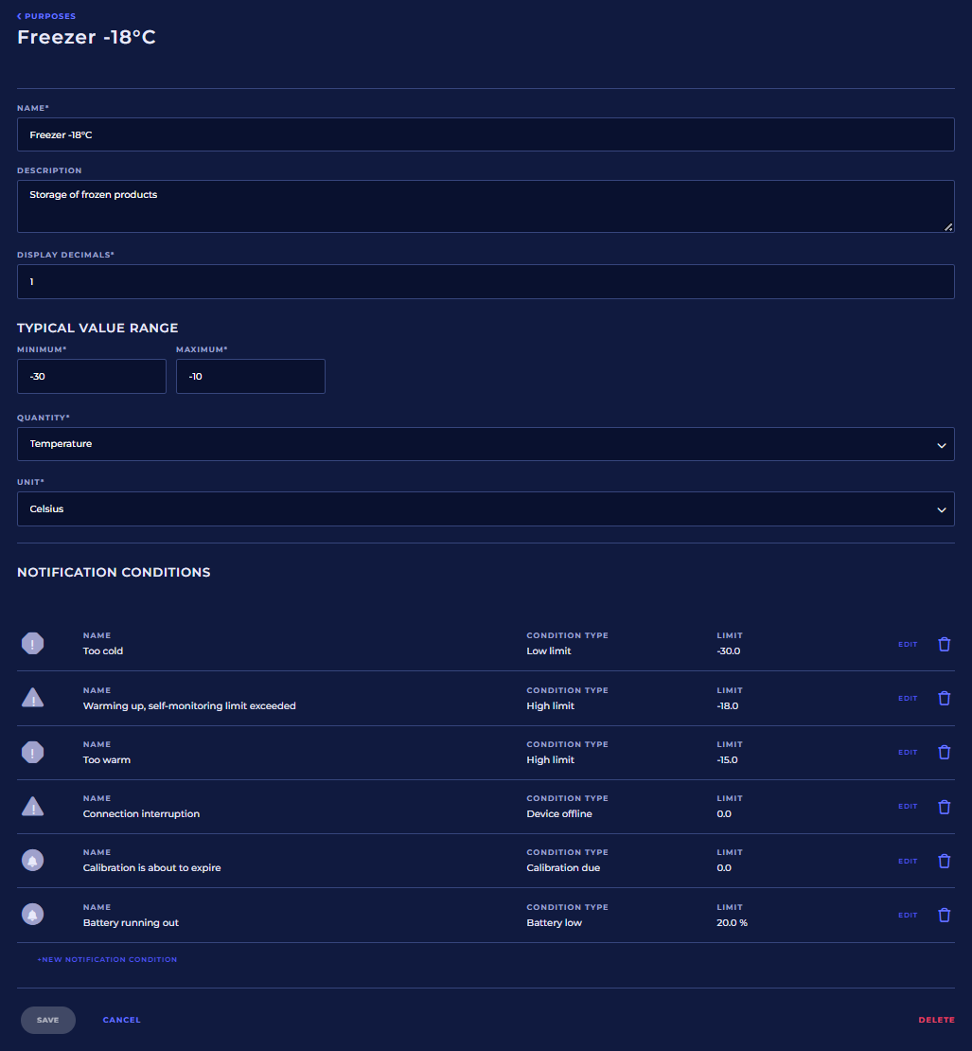
Task: Click into the Minimum value field
Action: pyautogui.click(x=92, y=376)
